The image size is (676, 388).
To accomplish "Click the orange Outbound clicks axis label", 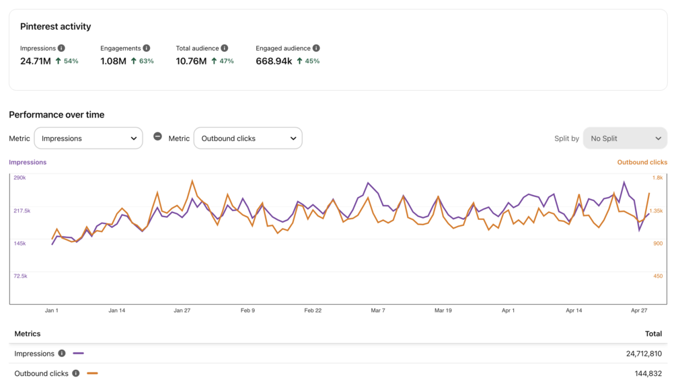I will point(642,162).
